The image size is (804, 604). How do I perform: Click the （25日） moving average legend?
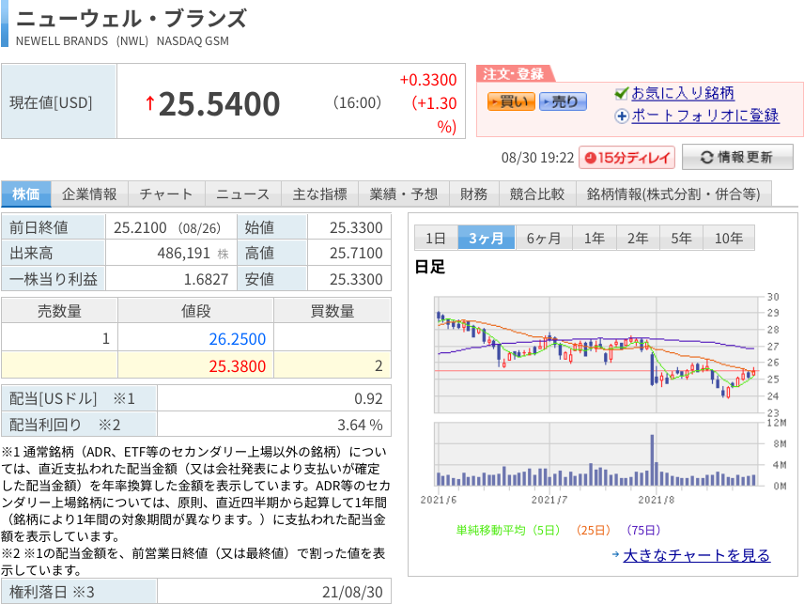[593, 530]
